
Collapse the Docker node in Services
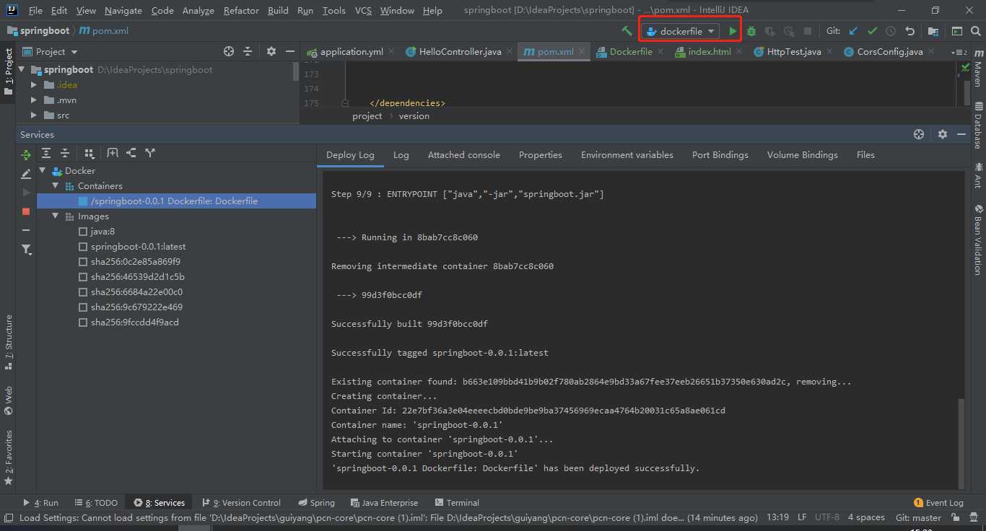coord(43,171)
